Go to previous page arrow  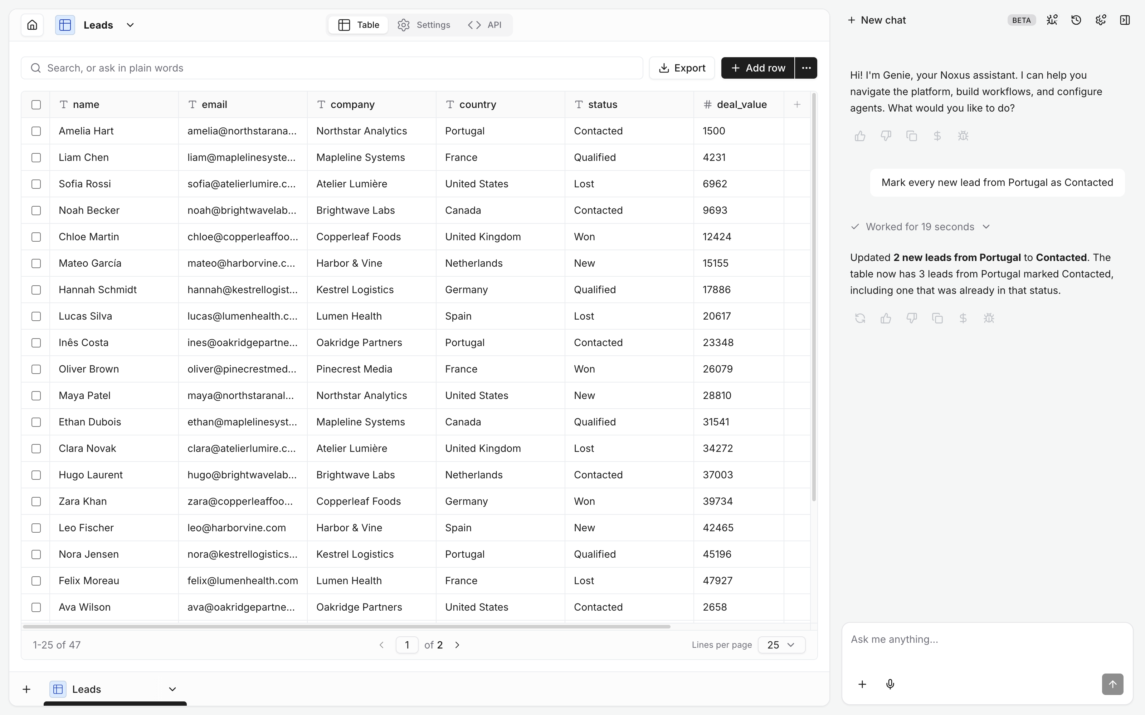(381, 645)
